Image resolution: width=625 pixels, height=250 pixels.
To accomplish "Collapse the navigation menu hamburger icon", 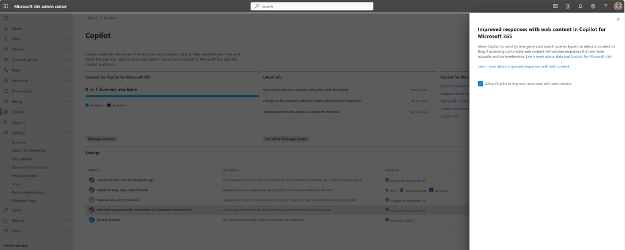I will click(x=5, y=18).
